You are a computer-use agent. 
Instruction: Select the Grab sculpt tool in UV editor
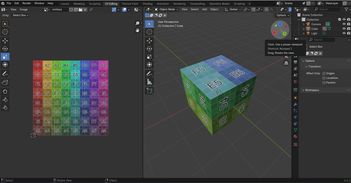pyautogui.click(x=5, y=91)
